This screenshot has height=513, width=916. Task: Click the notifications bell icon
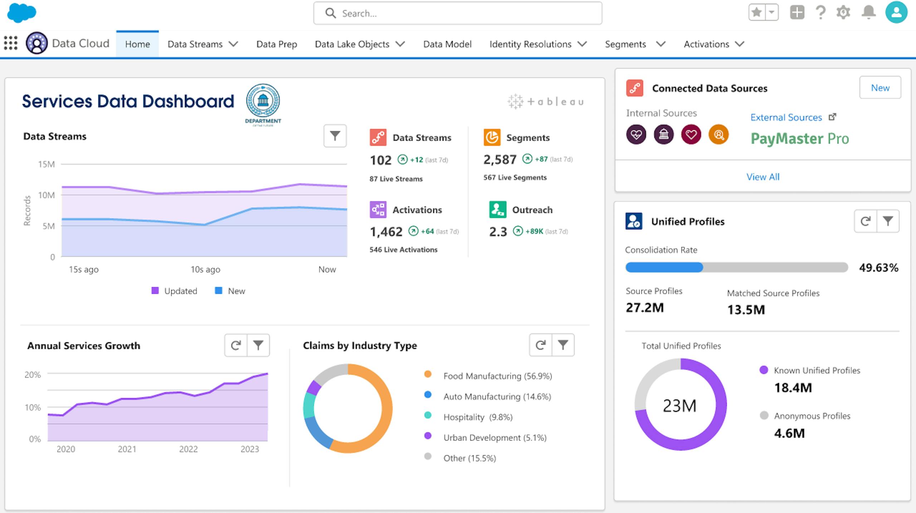(x=868, y=13)
